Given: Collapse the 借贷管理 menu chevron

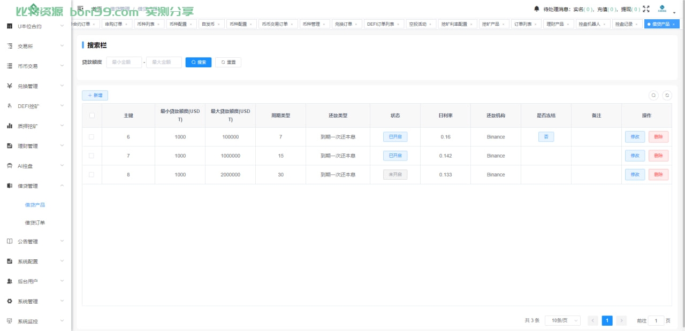Looking at the screenshot, I should (x=62, y=185).
